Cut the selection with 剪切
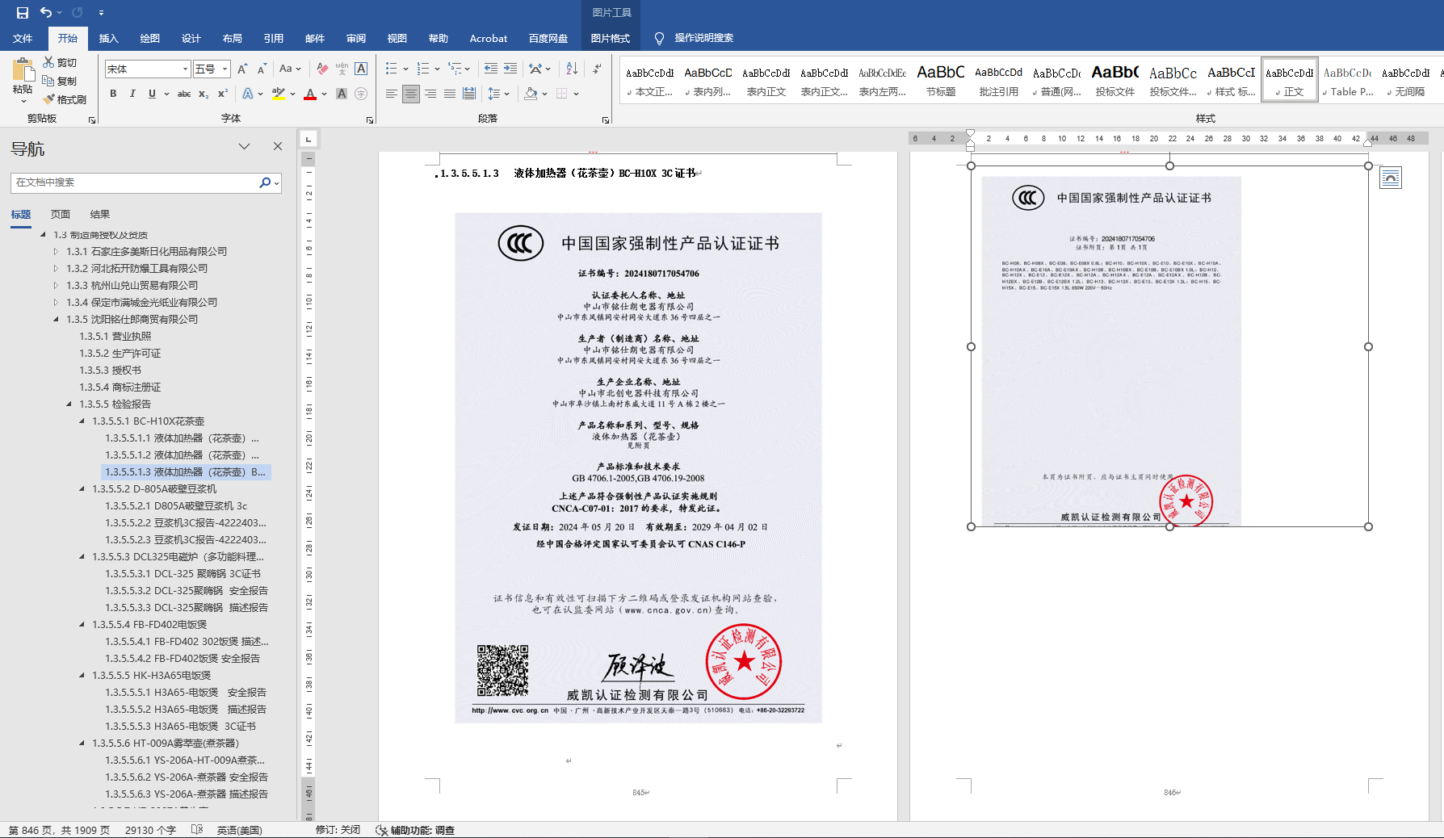This screenshot has width=1444, height=838. (x=61, y=62)
